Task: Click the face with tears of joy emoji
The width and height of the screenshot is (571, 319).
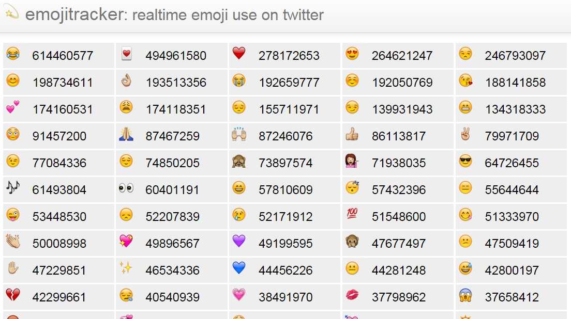Action: point(13,54)
